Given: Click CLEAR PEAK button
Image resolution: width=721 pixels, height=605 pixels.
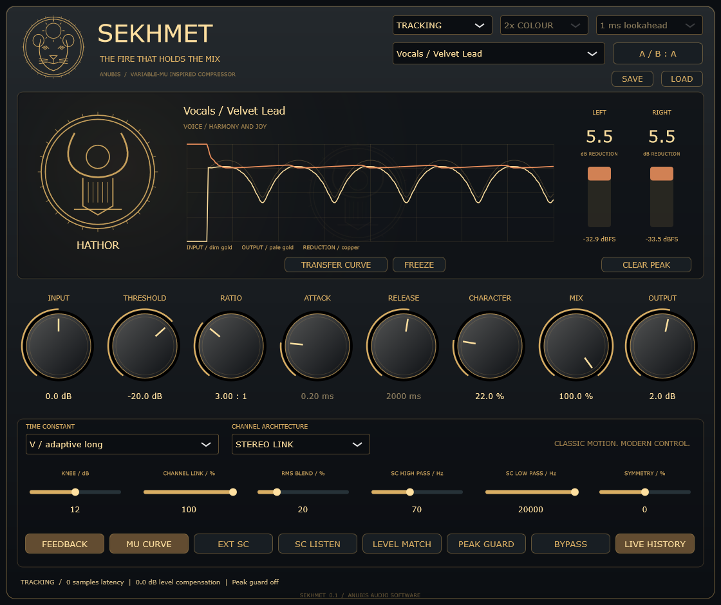Looking at the screenshot, I should pyautogui.click(x=646, y=265).
